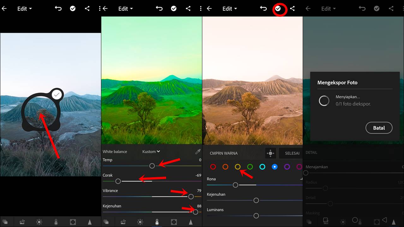
Task: Open Presets stack icon on eyedropper loupe screen
Action: pos(5,222)
